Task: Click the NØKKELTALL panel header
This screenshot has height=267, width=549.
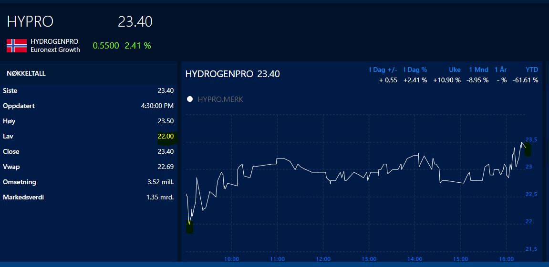Action: 26,74
